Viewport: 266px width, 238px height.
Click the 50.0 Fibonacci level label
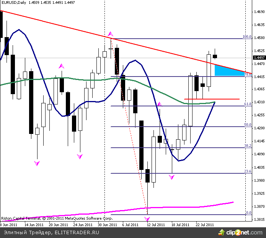(248, 124)
